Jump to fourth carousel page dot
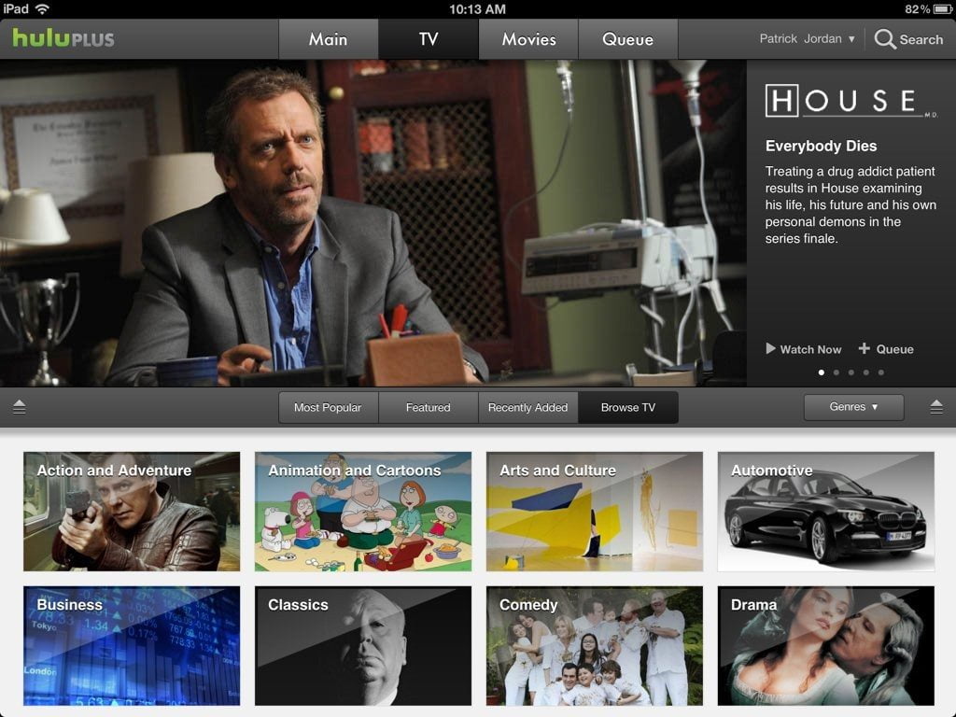This screenshot has height=717, width=956. click(x=866, y=373)
